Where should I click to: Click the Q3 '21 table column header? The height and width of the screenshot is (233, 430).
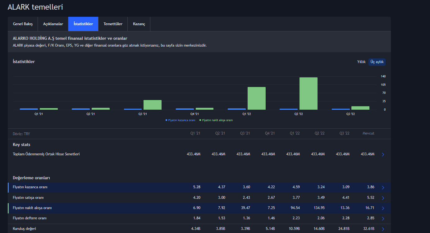click(x=245, y=134)
